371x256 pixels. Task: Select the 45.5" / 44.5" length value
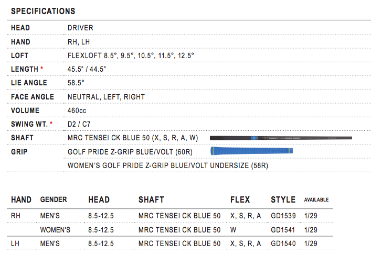coord(87,69)
